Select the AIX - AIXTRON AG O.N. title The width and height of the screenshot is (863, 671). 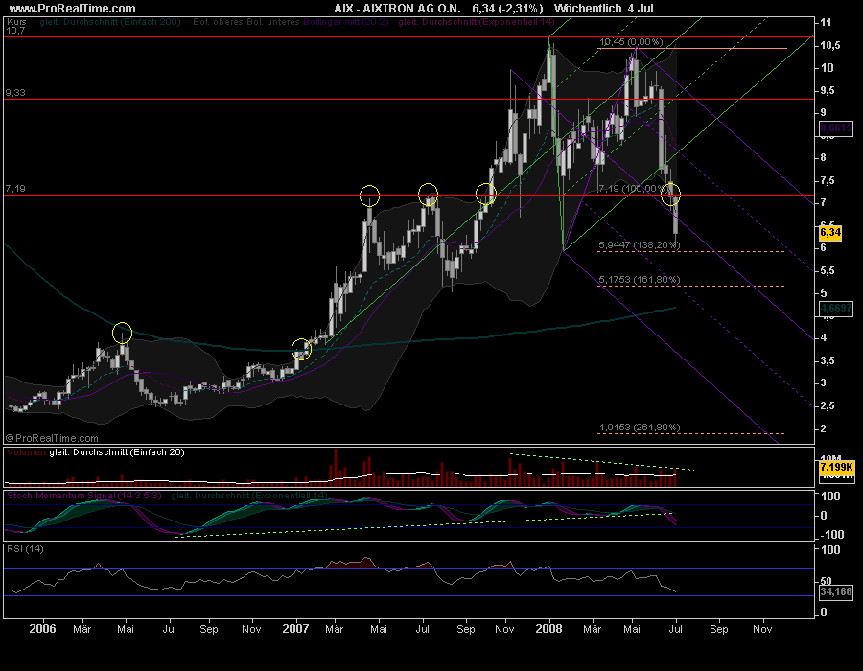coord(397,9)
